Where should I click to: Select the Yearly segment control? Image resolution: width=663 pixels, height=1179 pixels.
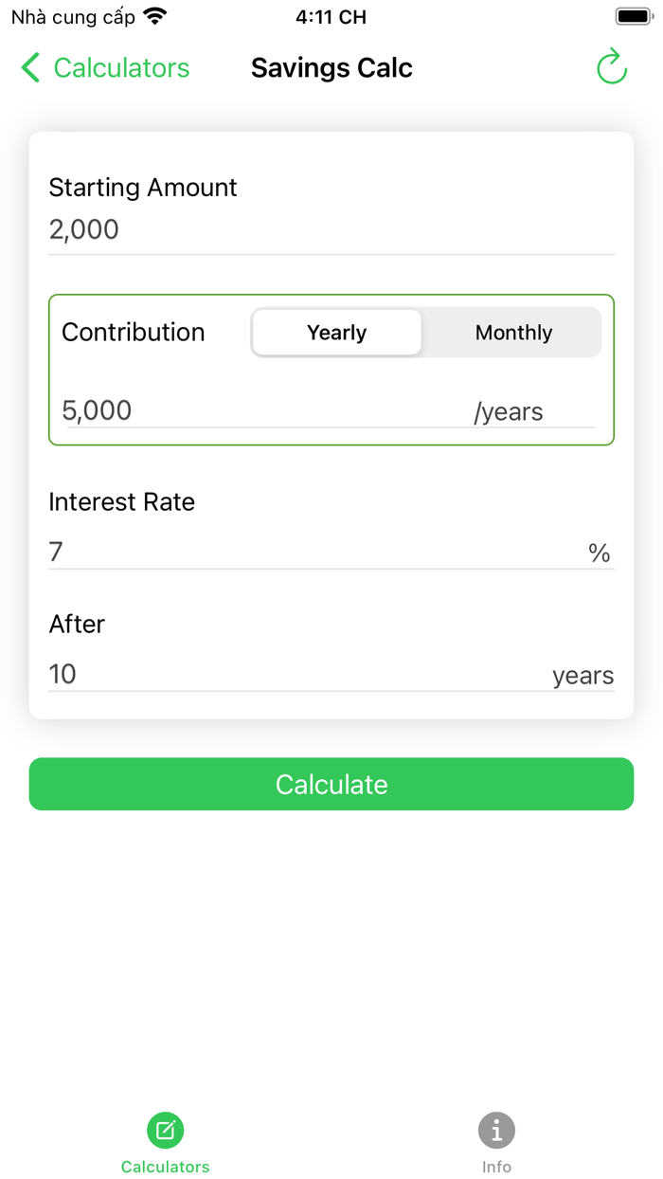click(x=336, y=332)
